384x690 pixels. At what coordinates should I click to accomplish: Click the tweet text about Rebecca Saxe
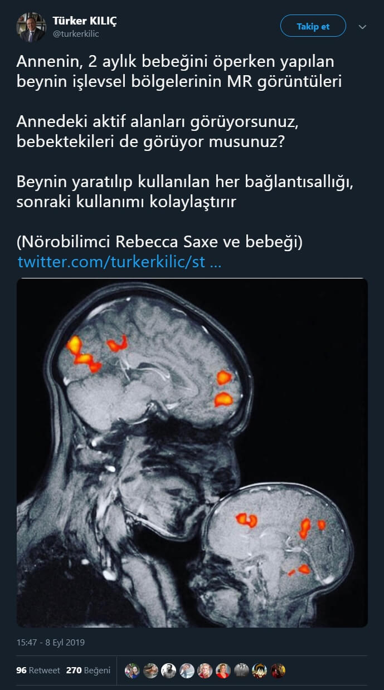click(x=160, y=242)
